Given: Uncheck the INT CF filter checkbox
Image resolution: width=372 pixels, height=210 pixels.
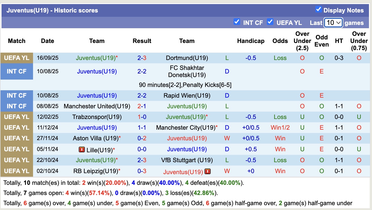Looking at the screenshot, I should pos(237,22).
